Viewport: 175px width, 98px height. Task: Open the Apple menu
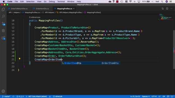point(4,1)
